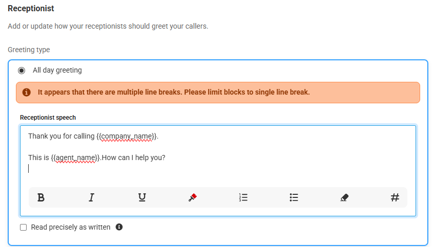Image resolution: width=435 pixels, height=247 pixels.
Task: Click the 'Greeting type' label
Action: [29, 50]
